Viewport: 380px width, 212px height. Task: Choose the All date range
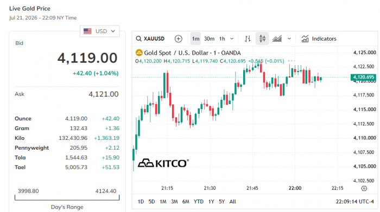pyautogui.click(x=233, y=202)
